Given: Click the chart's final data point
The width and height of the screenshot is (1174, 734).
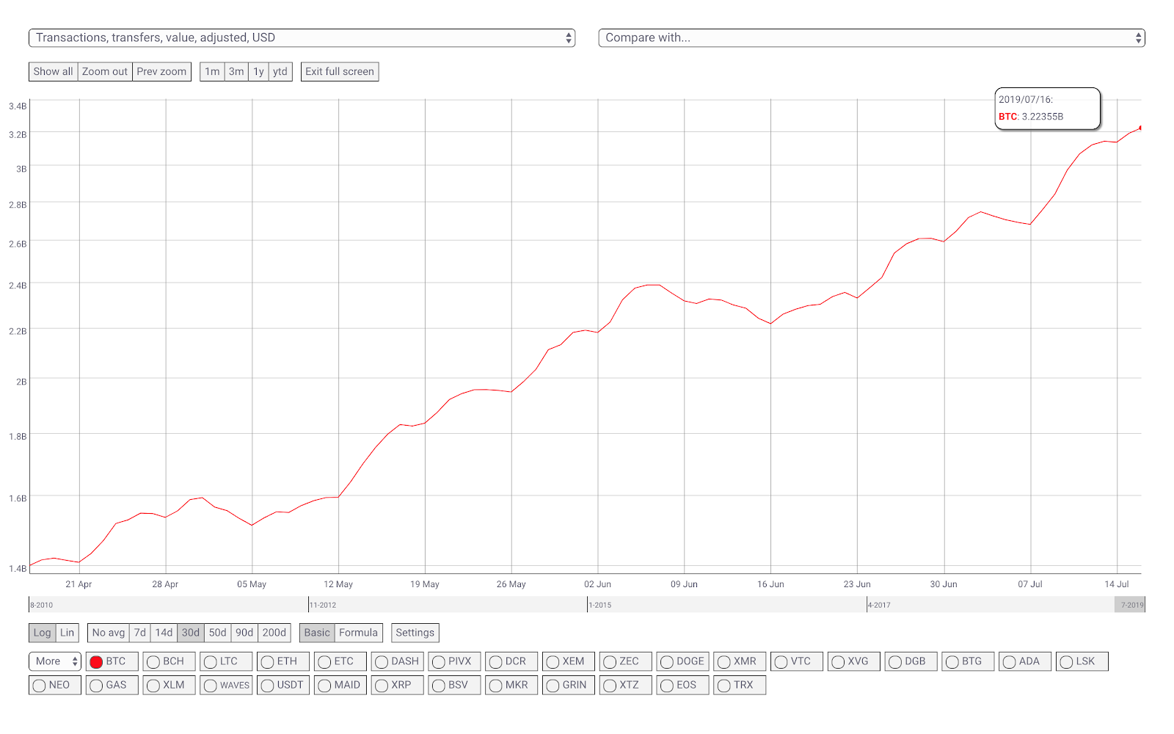Looking at the screenshot, I should [1140, 128].
